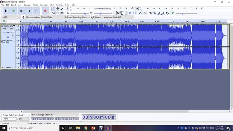This screenshot has width=233, height=131.
Task: Copy the selection with the Copy icon
Action: tap(122, 13)
